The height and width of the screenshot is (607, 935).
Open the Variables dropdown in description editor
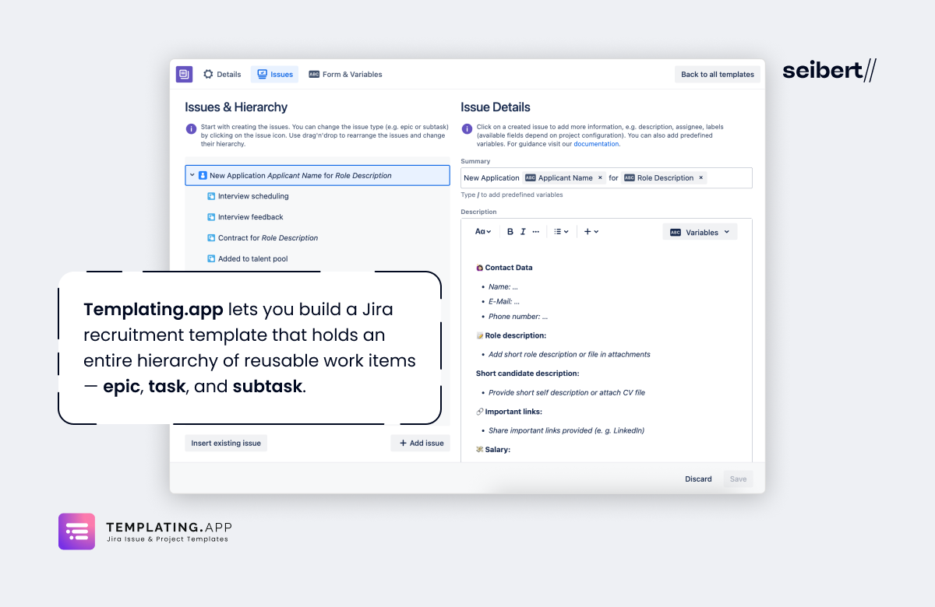(x=700, y=232)
